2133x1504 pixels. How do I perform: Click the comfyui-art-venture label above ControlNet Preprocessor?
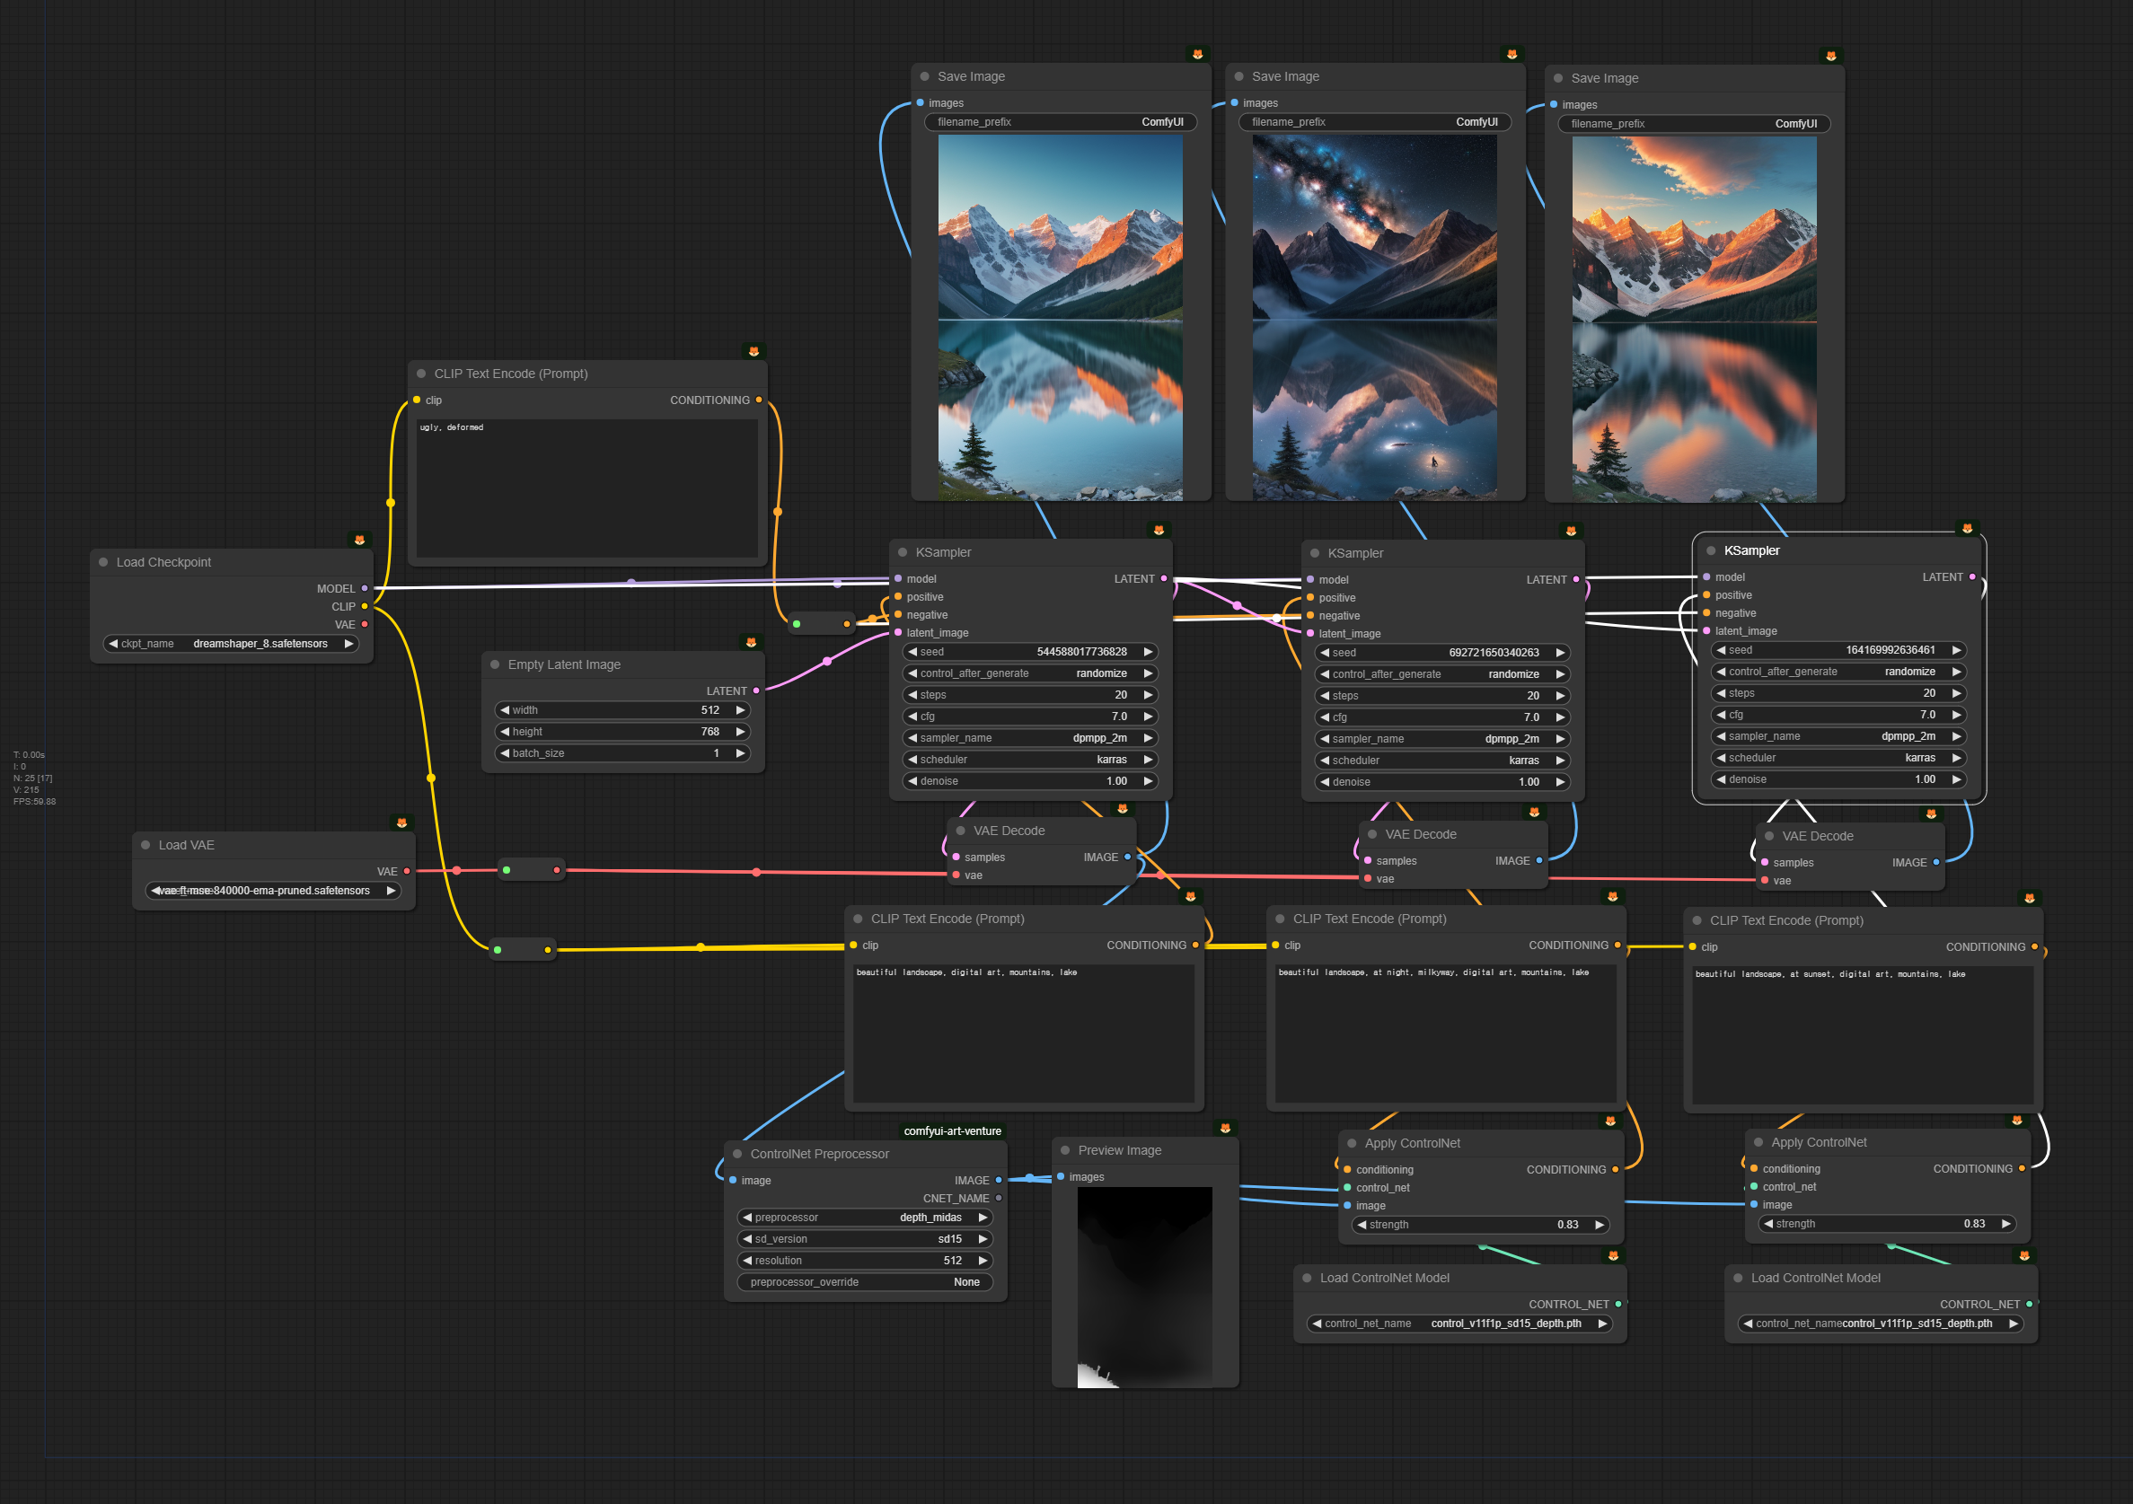coord(952,1130)
